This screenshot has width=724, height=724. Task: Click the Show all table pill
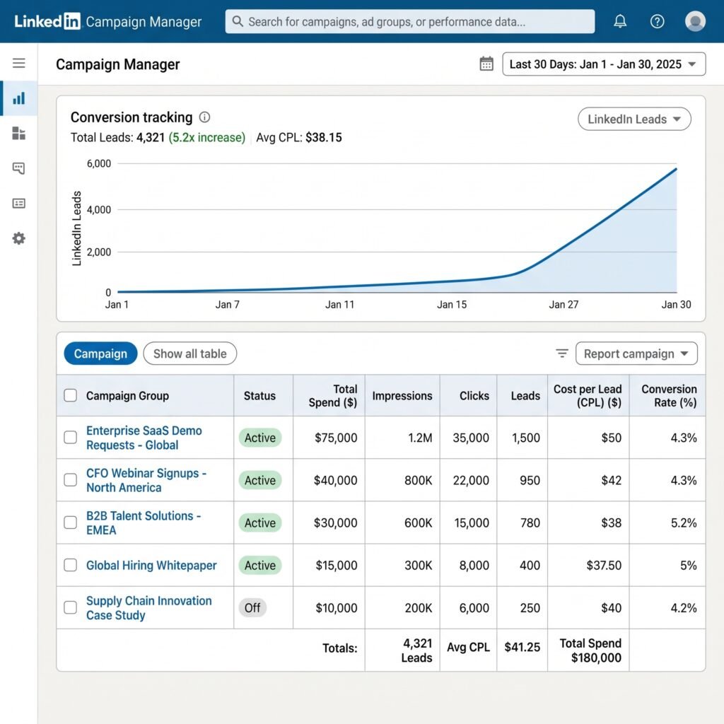[189, 354]
